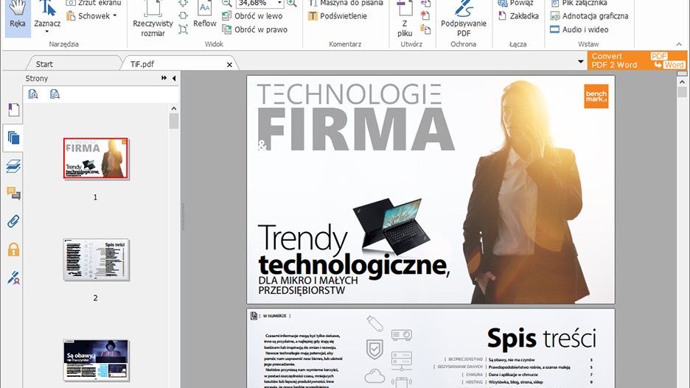Viewport: 690px width, 388px height.
Task: Open the attachments paperclip panel
Action: (14, 221)
